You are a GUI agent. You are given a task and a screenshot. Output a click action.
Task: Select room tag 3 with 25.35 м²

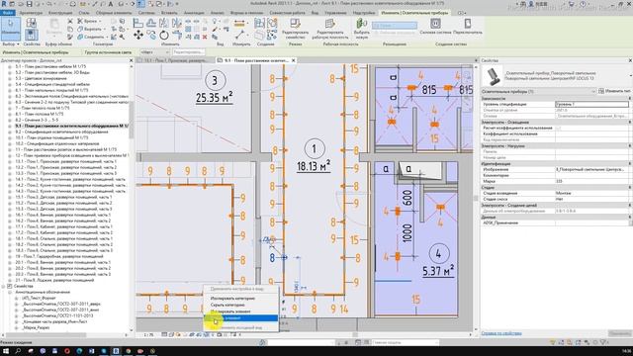[215, 88]
